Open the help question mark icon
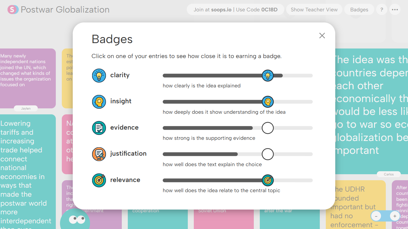This screenshot has width=408, height=229. 382,9
